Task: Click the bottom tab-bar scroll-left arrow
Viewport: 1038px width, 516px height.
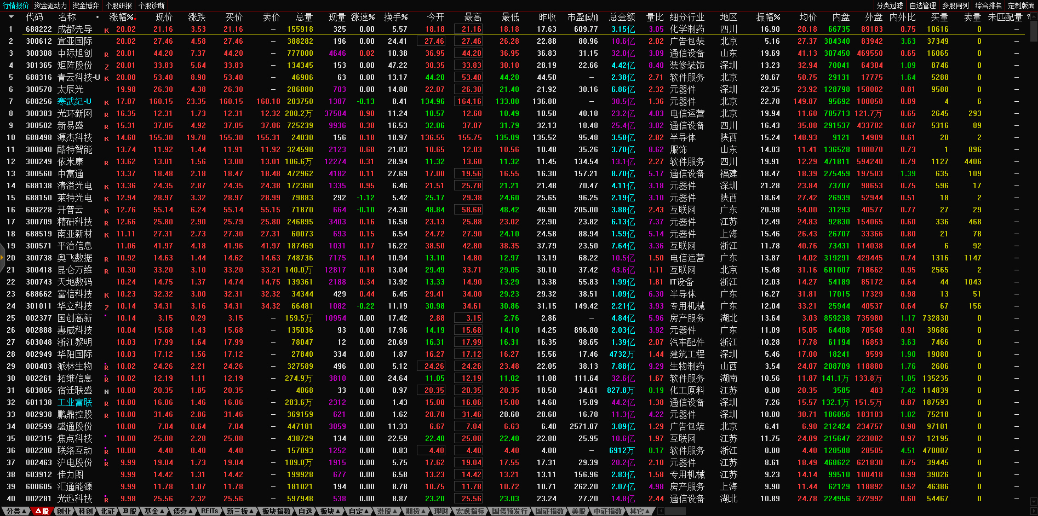Action: point(661,511)
